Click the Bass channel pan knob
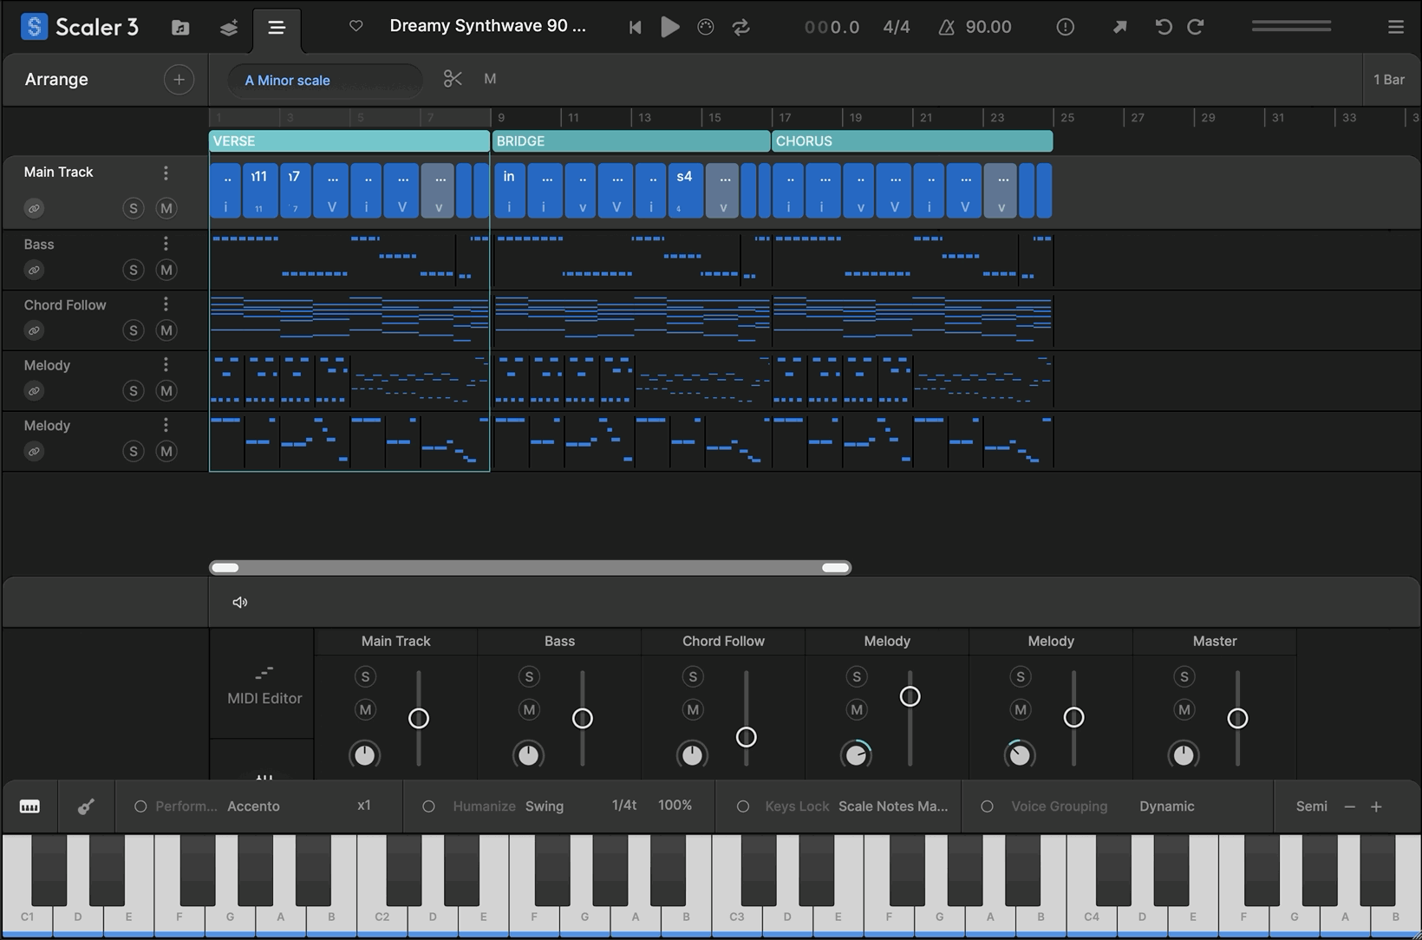This screenshot has width=1422, height=940. coord(528,754)
